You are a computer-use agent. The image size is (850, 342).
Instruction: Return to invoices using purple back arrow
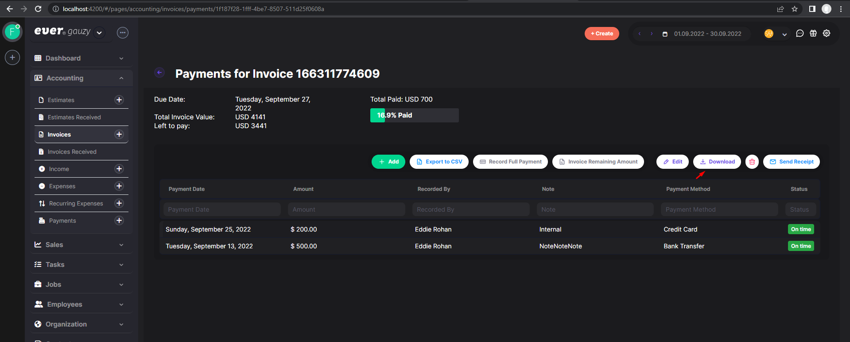tap(159, 72)
